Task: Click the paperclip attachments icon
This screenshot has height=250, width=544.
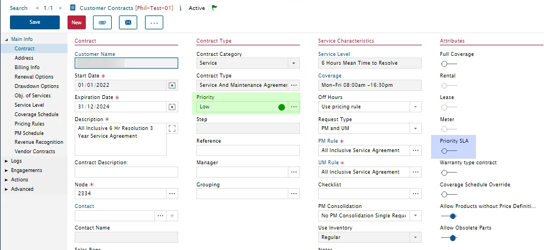Action: 102,22
